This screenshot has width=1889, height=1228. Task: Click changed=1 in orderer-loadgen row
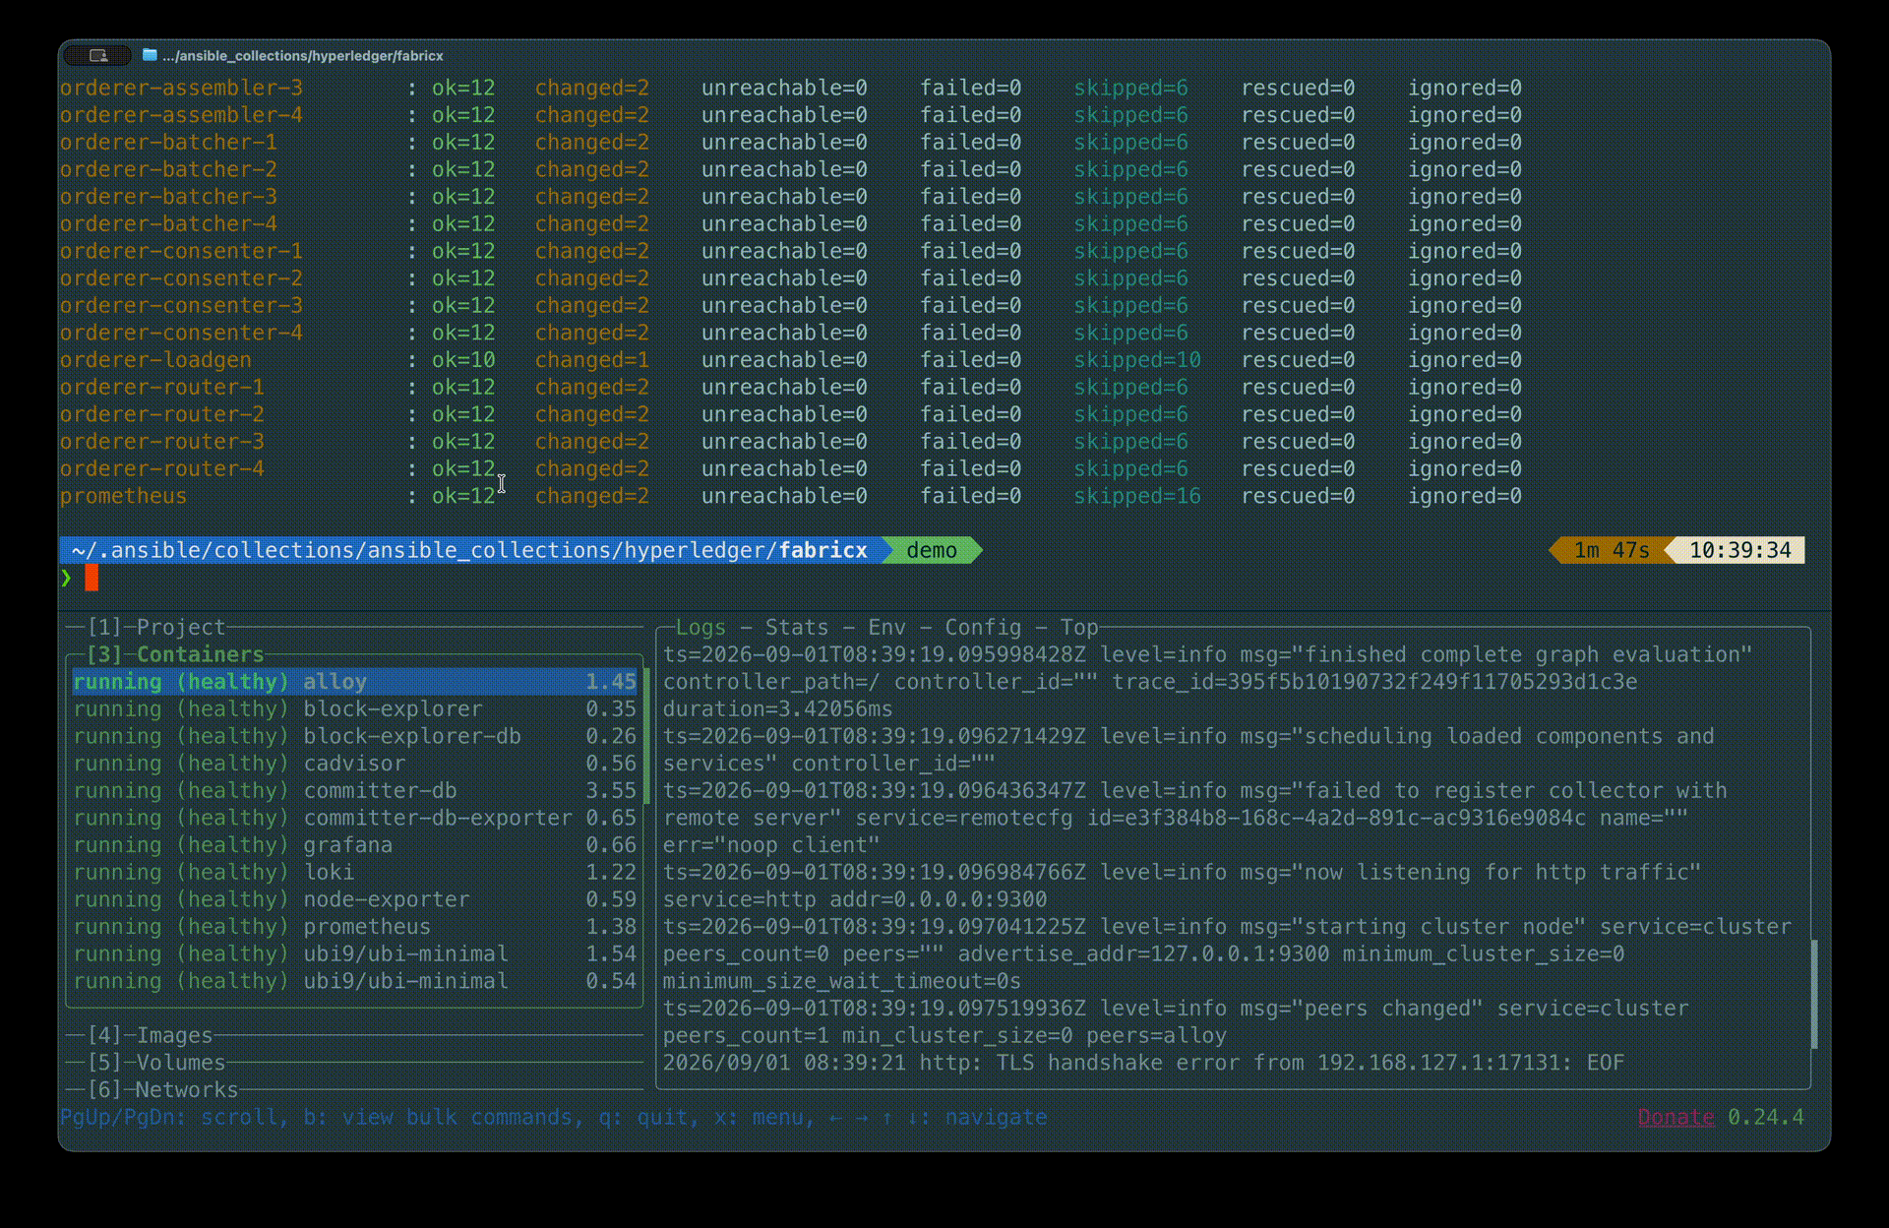(591, 360)
